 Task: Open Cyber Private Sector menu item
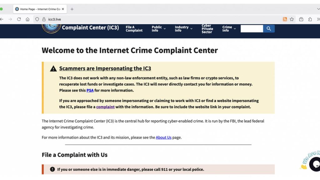pyautogui.click(x=207, y=29)
